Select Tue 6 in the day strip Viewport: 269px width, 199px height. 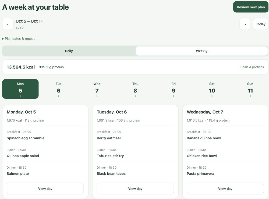(x=59, y=89)
